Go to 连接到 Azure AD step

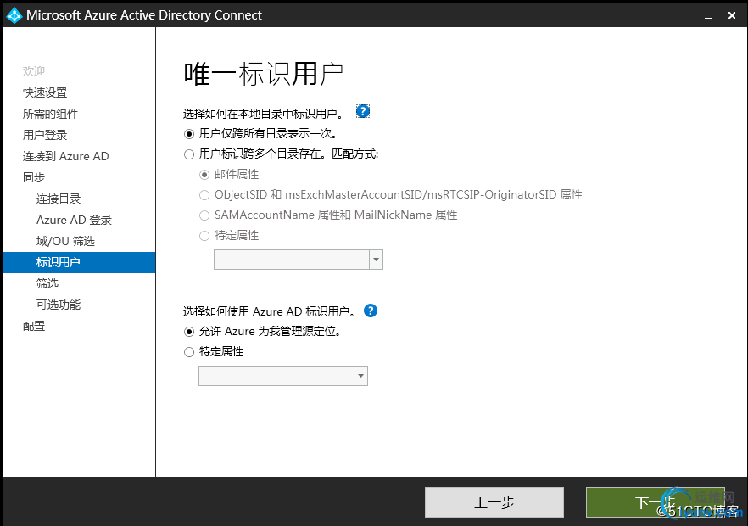click(x=66, y=156)
